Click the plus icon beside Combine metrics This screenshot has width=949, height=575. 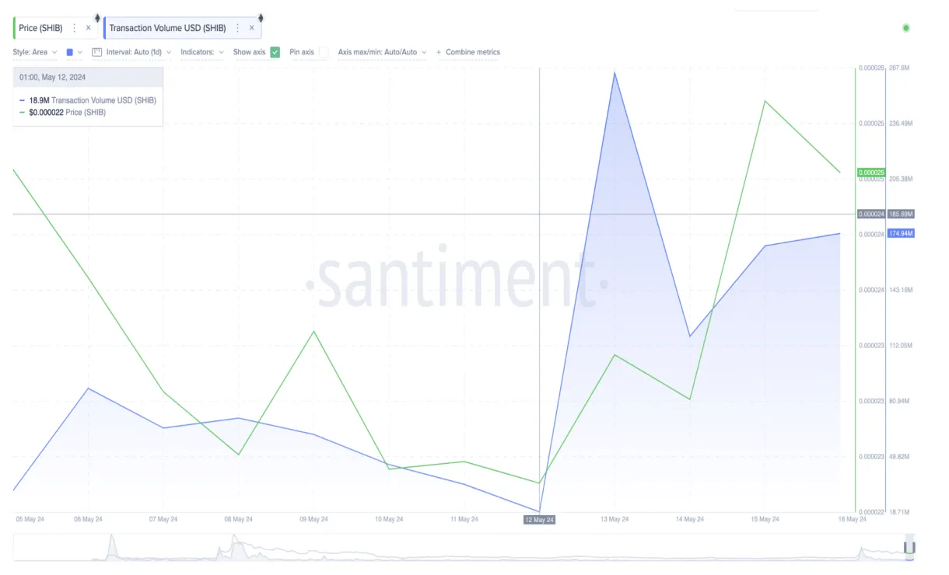(x=439, y=52)
